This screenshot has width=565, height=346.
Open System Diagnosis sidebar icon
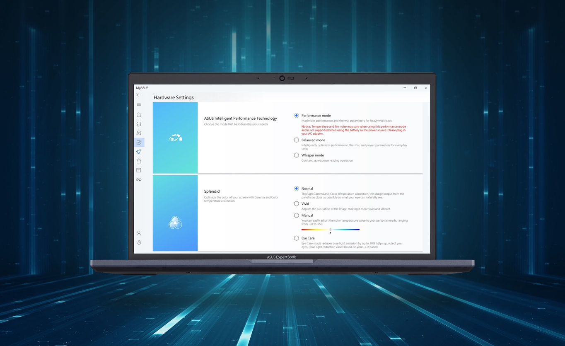[x=139, y=133]
